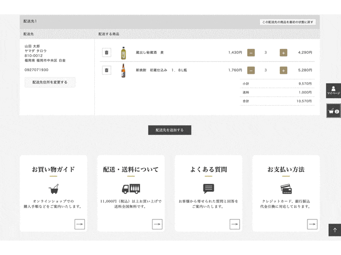Decrease quantity of 新焼酎 初蔵仕込み
The height and width of the screenshot is (255, 341).
(251, 70)
